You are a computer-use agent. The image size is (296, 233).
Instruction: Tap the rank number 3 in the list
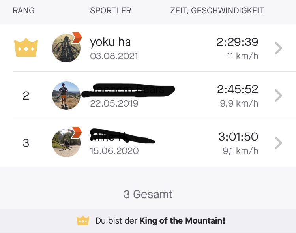[x=26, y=143]
